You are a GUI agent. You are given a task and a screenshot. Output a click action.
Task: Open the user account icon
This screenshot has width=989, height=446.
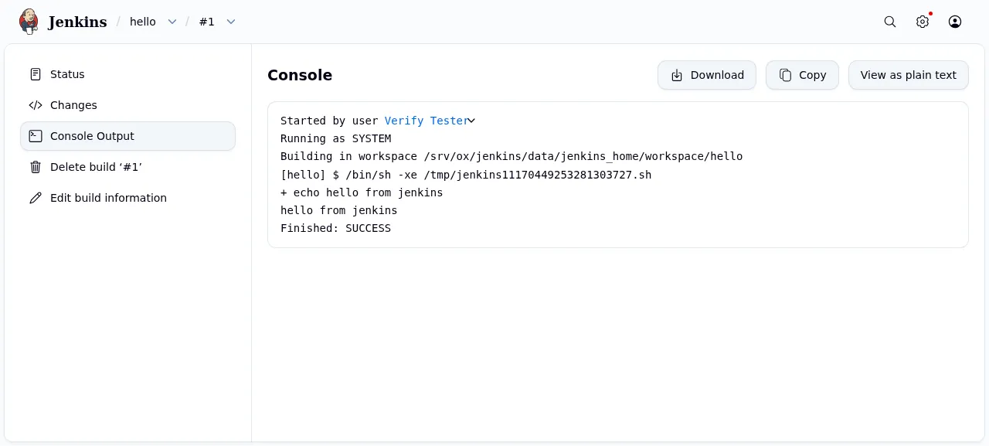pos(955,22)
